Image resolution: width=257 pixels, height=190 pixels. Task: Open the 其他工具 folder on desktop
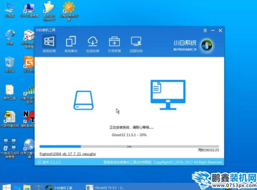click(x=10, y=92)
